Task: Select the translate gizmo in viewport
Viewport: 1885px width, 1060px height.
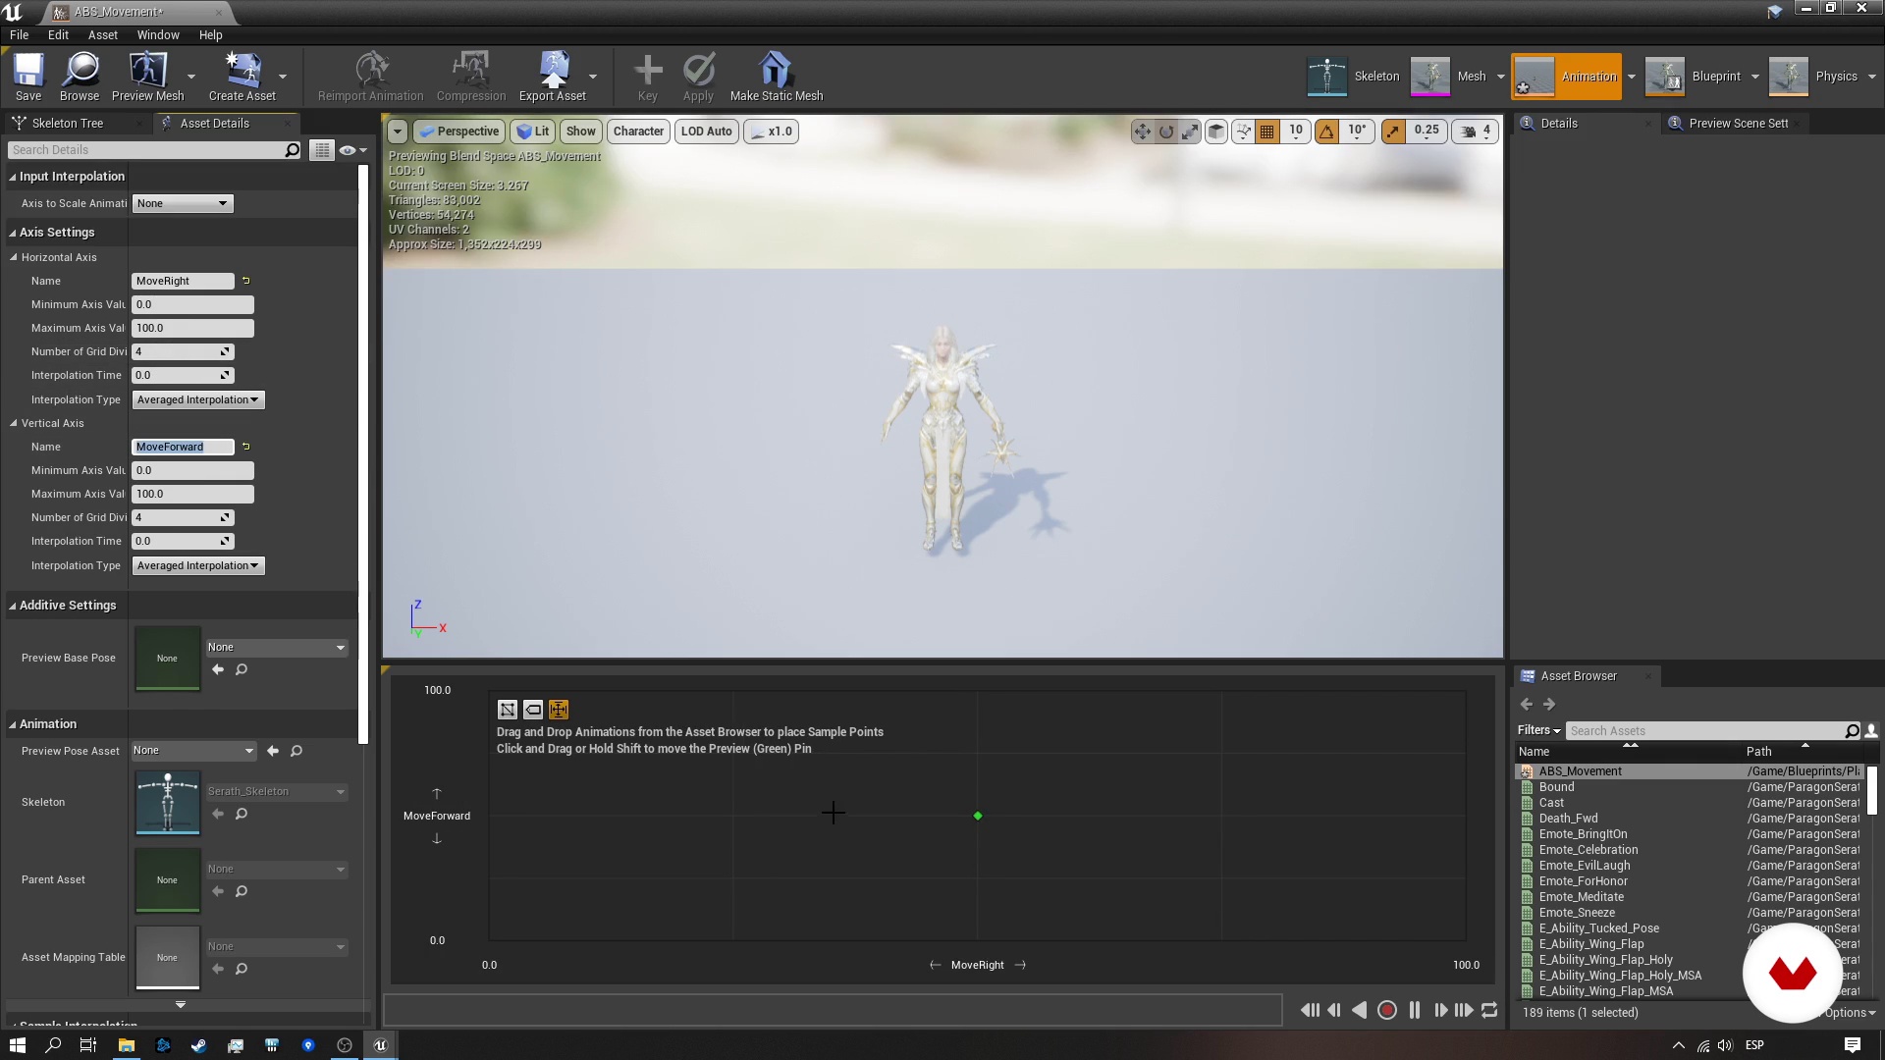Action: [x=1142, y=132]
